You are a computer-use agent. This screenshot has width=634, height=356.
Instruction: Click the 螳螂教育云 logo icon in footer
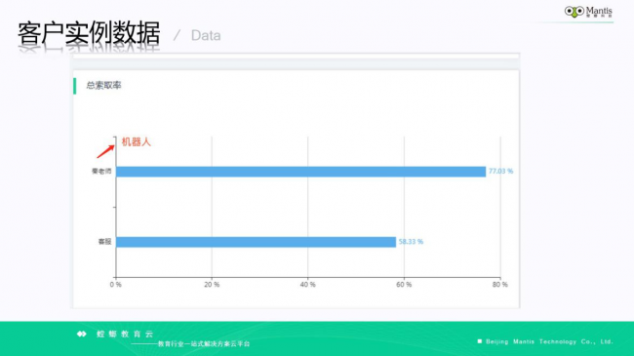[x=82, y=334]
